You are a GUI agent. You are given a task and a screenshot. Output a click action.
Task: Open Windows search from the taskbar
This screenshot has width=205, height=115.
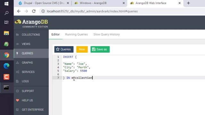(6, 13)
